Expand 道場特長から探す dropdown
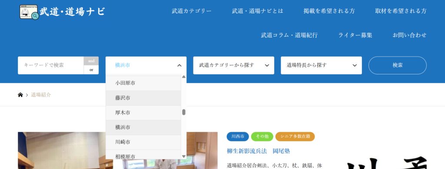 tap(321, 65)
